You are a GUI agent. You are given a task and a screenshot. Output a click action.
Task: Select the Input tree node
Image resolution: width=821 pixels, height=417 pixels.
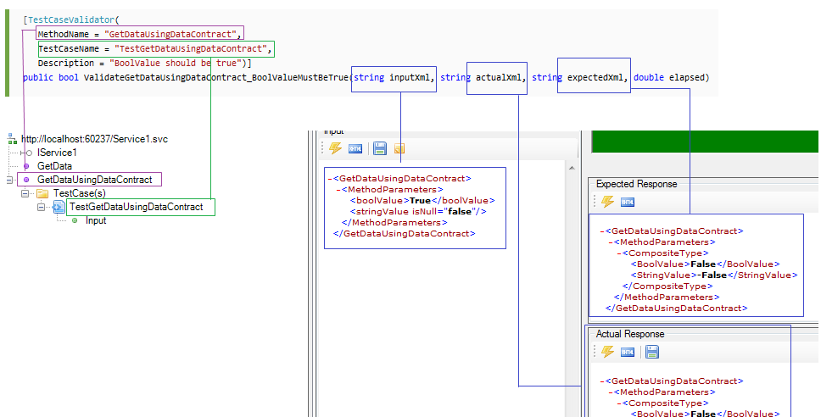coord(96,220)
